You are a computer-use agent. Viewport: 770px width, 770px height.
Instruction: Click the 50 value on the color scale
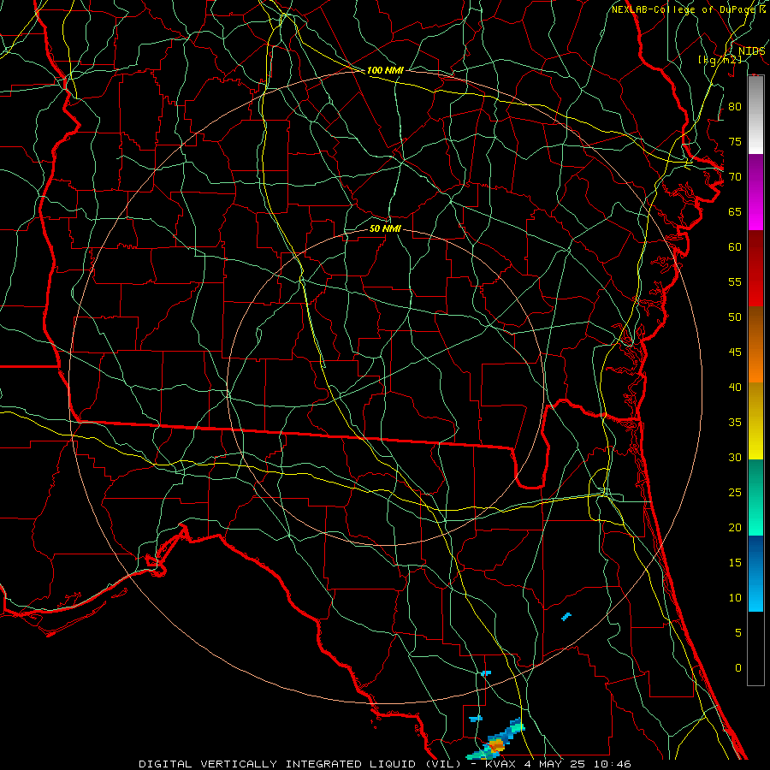click(735, 317)
